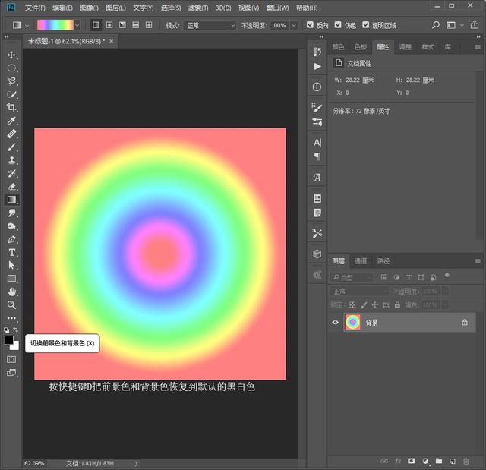Screen dimensions: 486x470
Task: Select the Eyedropper tool
Action: (x=11, y=121)
